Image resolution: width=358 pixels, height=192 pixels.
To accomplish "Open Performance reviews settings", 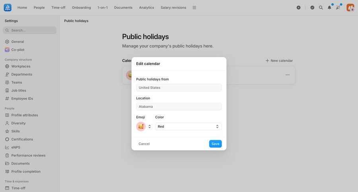I will click(28, 156).
